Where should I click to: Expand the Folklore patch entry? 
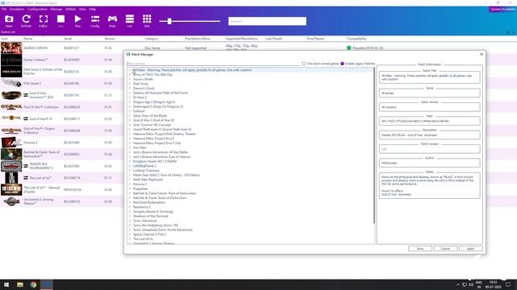point(129,111)
